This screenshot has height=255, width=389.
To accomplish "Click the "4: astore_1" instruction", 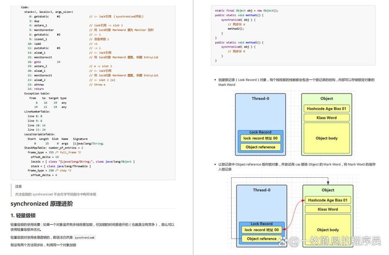I will point(38,25).
